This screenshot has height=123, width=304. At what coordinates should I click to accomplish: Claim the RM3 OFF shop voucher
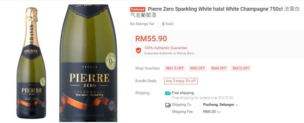coord(197,68)
